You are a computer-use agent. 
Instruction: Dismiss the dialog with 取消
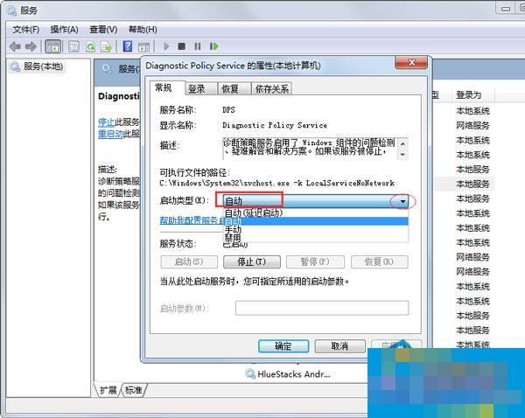click(339, 346)
